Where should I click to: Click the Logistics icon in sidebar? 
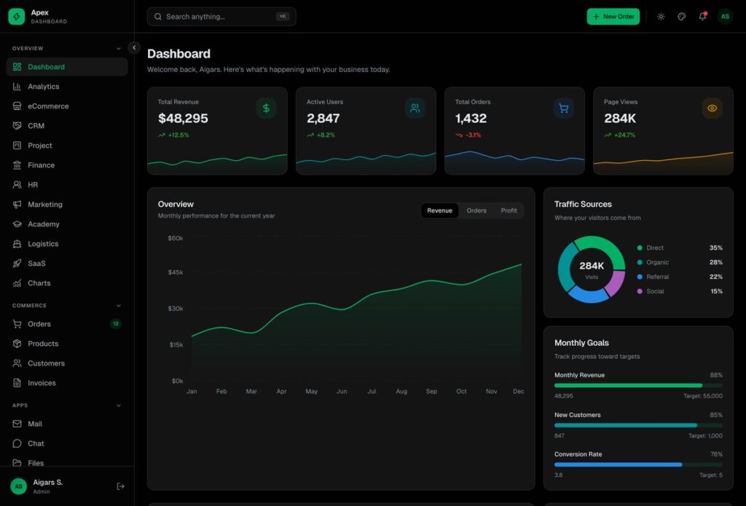click(17, 243)
